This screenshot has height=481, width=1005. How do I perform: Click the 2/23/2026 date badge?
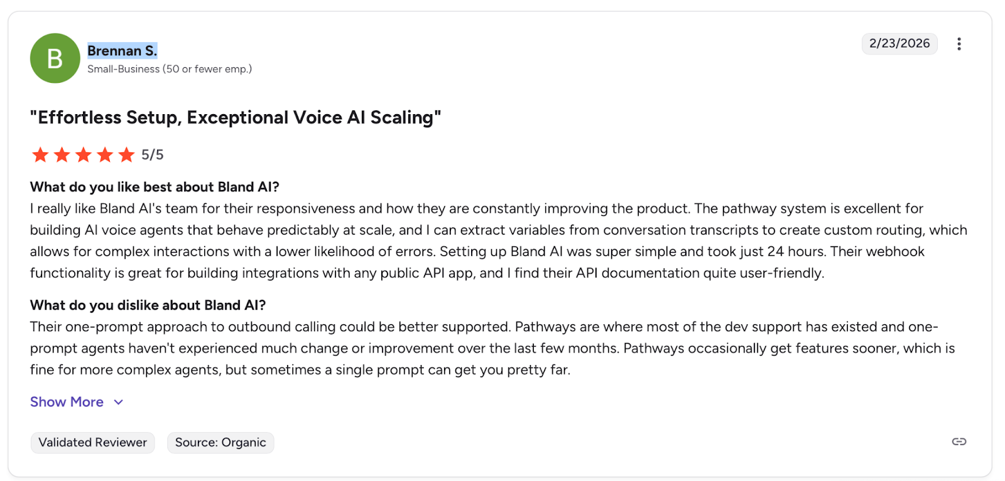[899, 43]
